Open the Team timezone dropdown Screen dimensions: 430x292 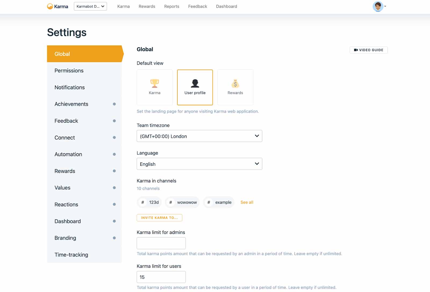pyautogui.click(x=199, y=136)
